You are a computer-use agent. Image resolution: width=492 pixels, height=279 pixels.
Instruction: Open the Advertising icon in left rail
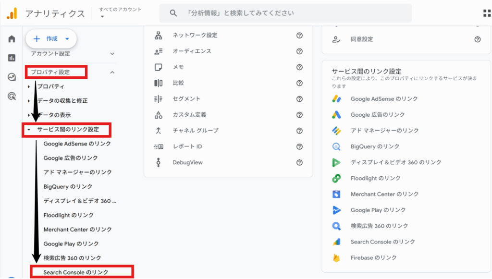[x=12, y=96]
